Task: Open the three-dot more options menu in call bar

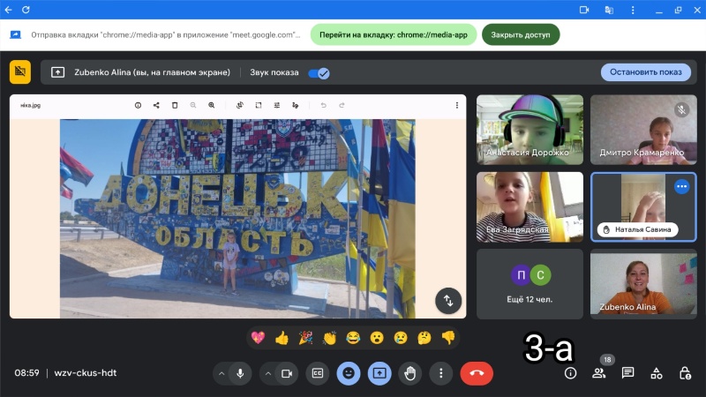Action: coord(440,373)
